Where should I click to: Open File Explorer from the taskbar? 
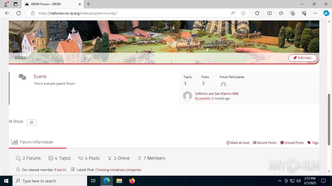click(119, 181)
